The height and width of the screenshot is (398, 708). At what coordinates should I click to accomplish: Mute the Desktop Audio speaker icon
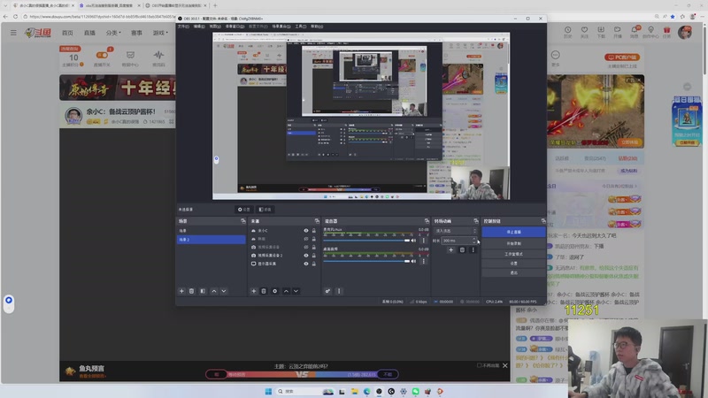click(413, 261)
